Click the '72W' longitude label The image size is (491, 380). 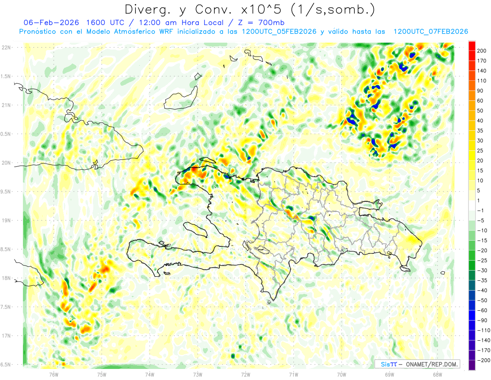[x=245, y=374]
